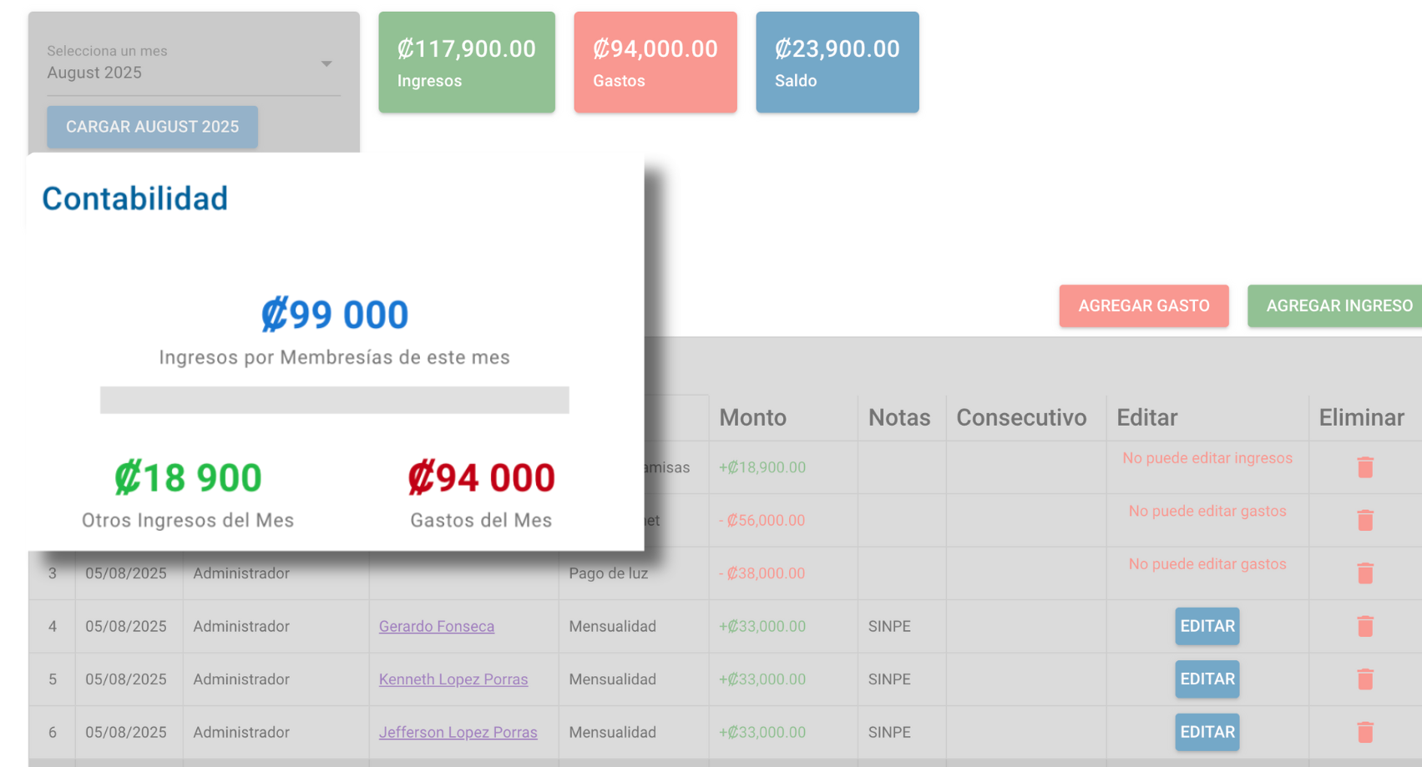The height and width of the screenshot is (767, 1422).
Task: Open Gerardo Fonseca's member profile link
Action: click(x=437, y=626)
